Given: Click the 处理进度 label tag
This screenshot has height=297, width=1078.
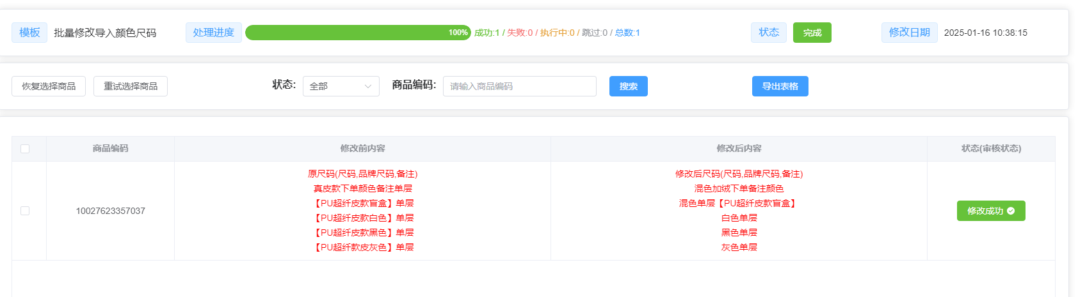Looking at the screenshot, I should 214,33.
